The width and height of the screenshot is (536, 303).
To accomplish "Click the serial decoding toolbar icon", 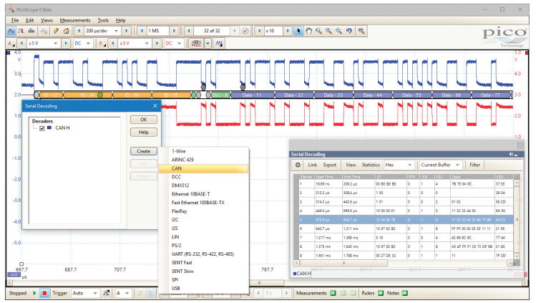I will click(196, 44).
